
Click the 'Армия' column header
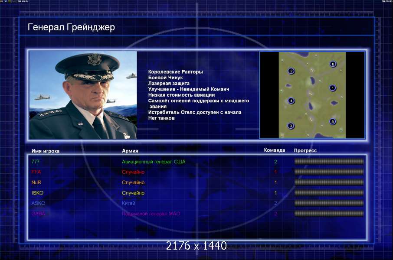coord(130,151)
